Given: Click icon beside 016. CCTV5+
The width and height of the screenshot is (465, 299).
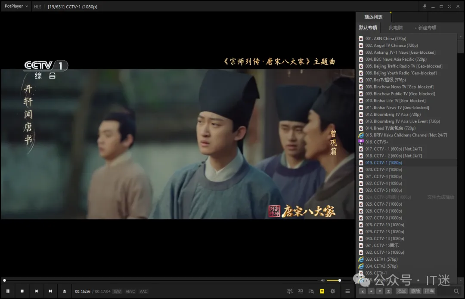Looking at the screenshot, I should point(361,142).
